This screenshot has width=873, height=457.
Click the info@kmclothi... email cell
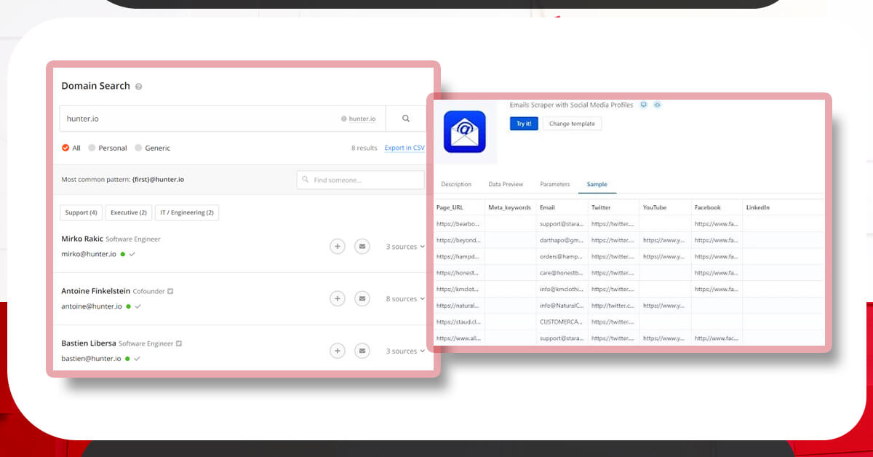point(561,290)
